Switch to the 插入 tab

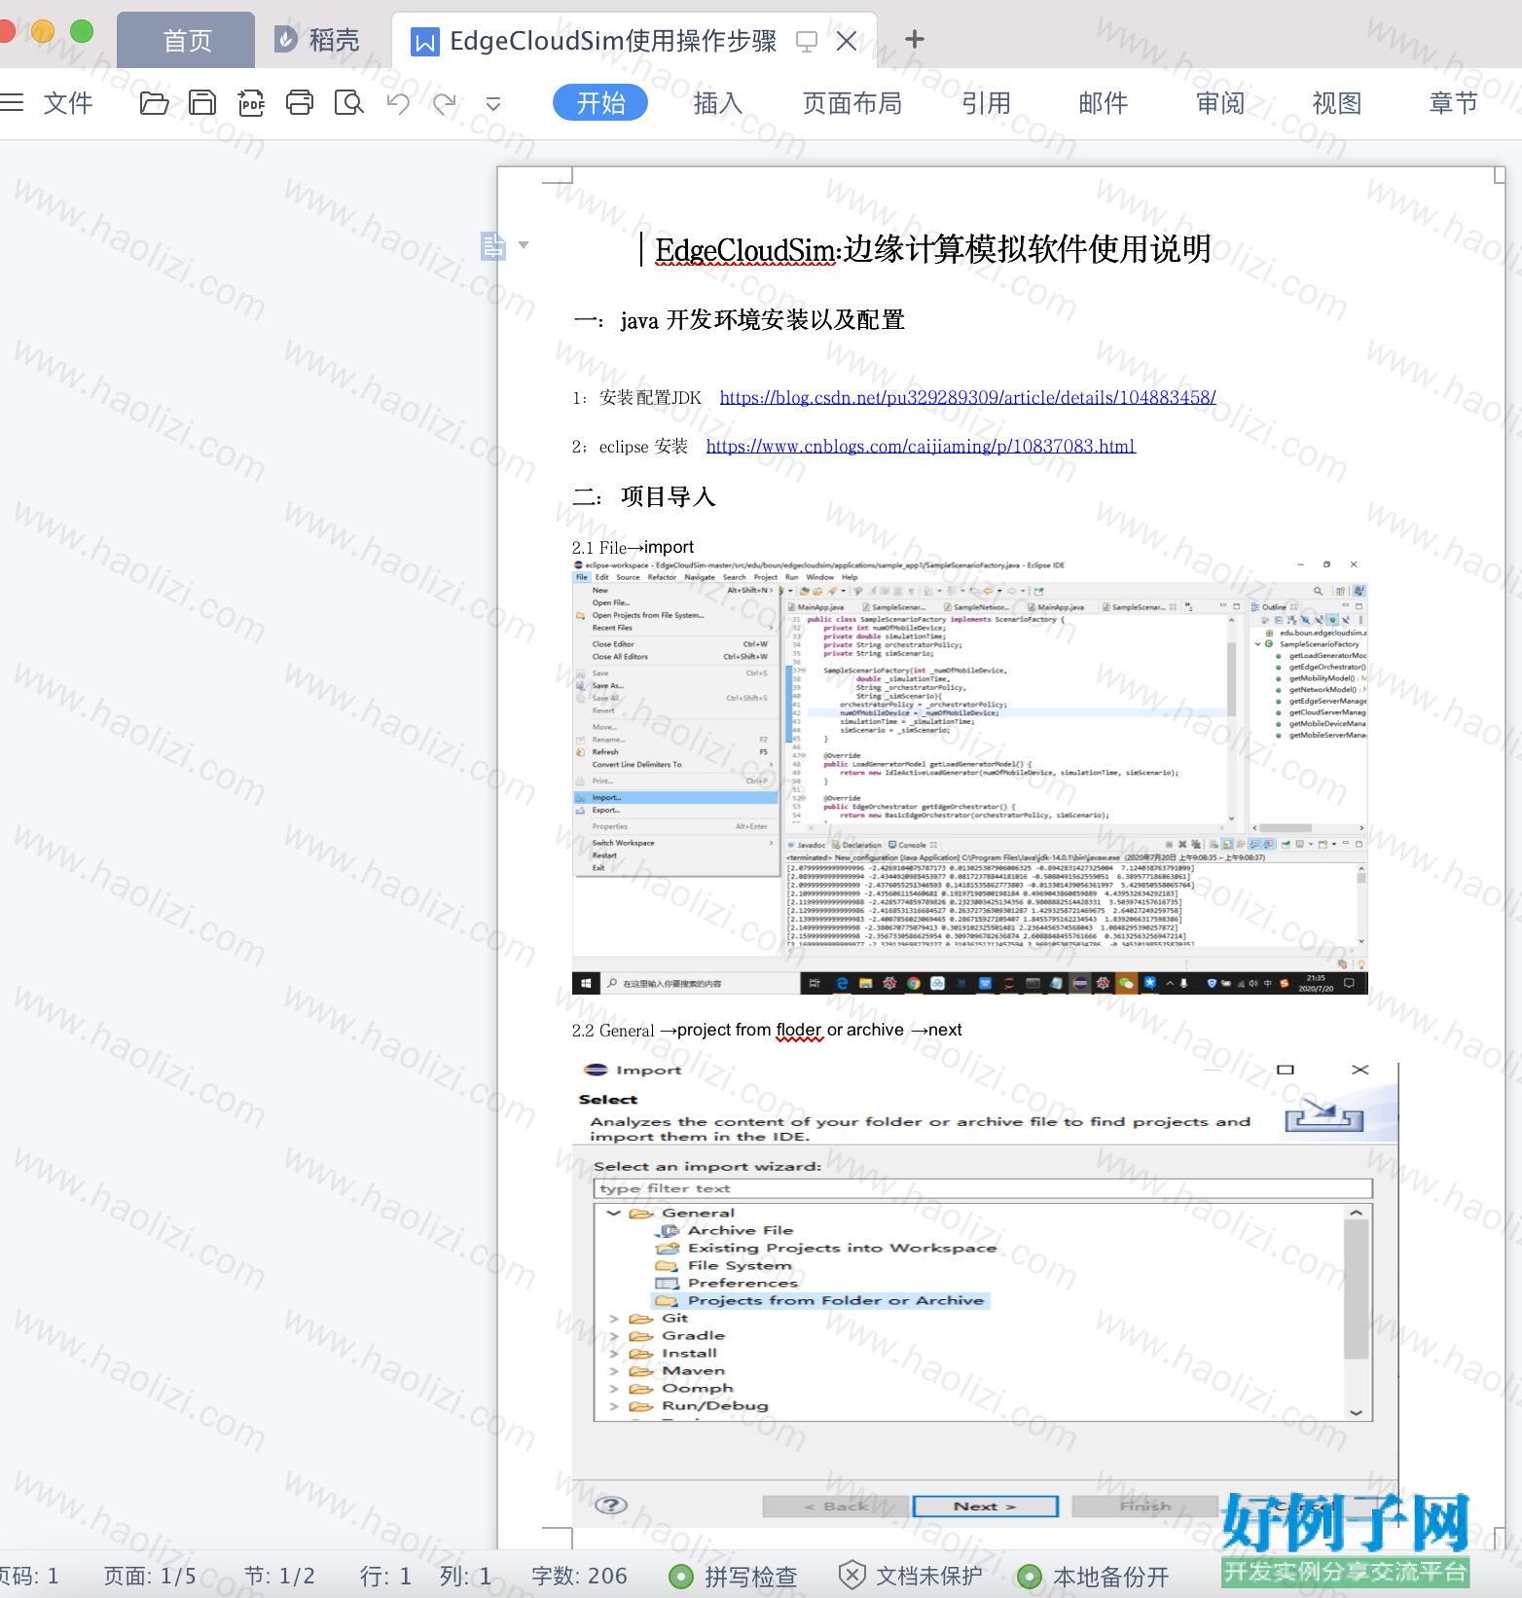pyautogui.click(x=718, y=103)
